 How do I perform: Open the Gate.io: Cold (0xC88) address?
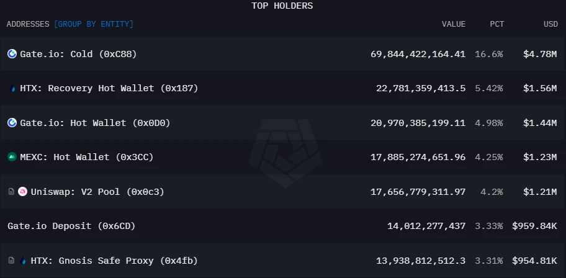[x=78, y=54]
